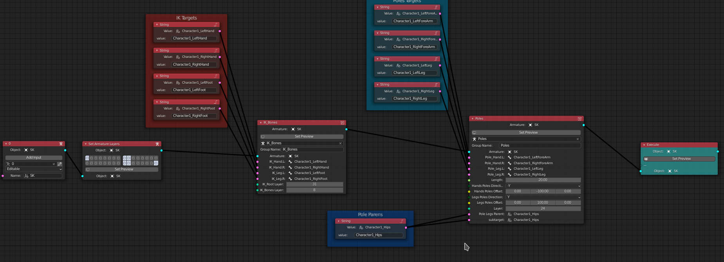Viewport: 724px width, 262px height.
Task: Click the IK_Bones Layer value 8
Action: pyautogui.click(x=315, y=190)
